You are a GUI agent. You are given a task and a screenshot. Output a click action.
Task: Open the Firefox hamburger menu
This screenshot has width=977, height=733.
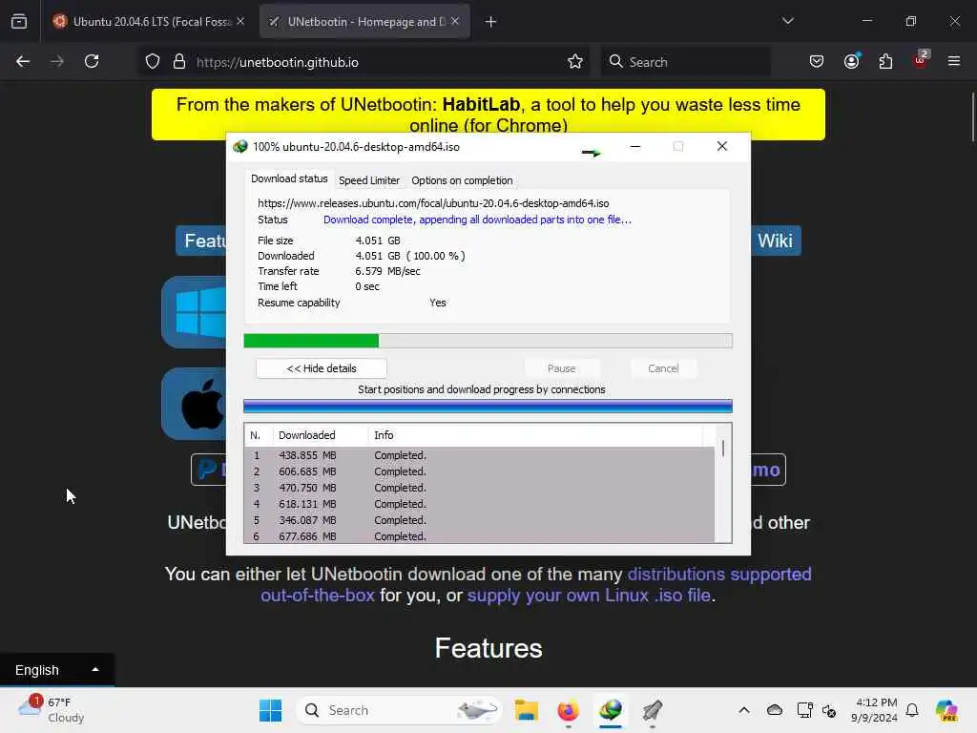pyautogui.click(x=954, y=61)
